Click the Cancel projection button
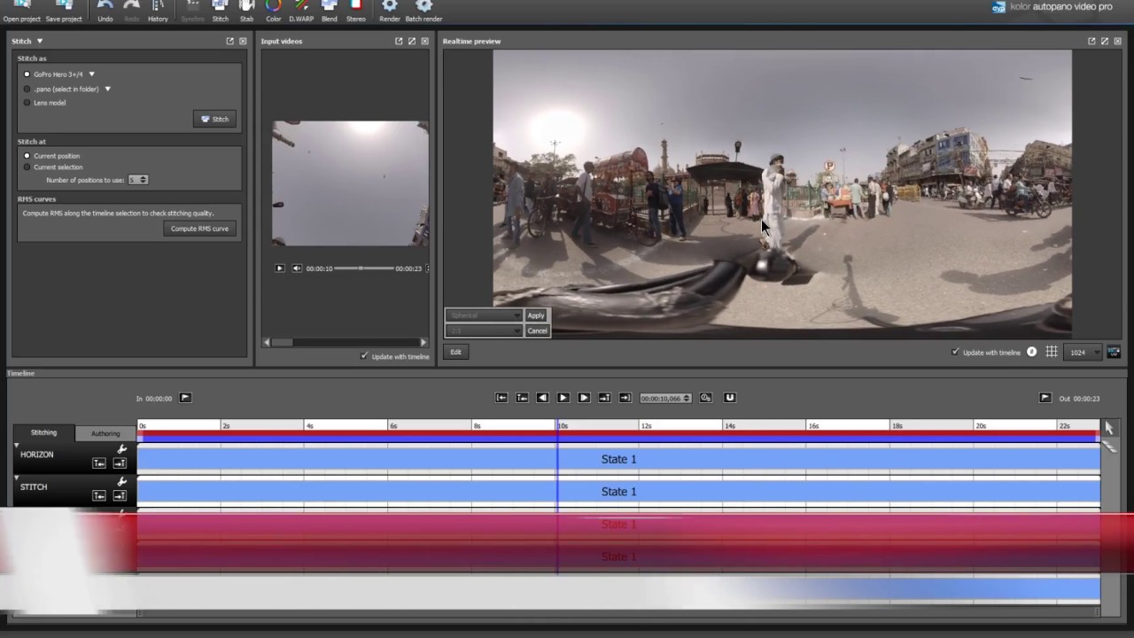Viewport: 1134px width, 638px height. click(x=537, y=331)
